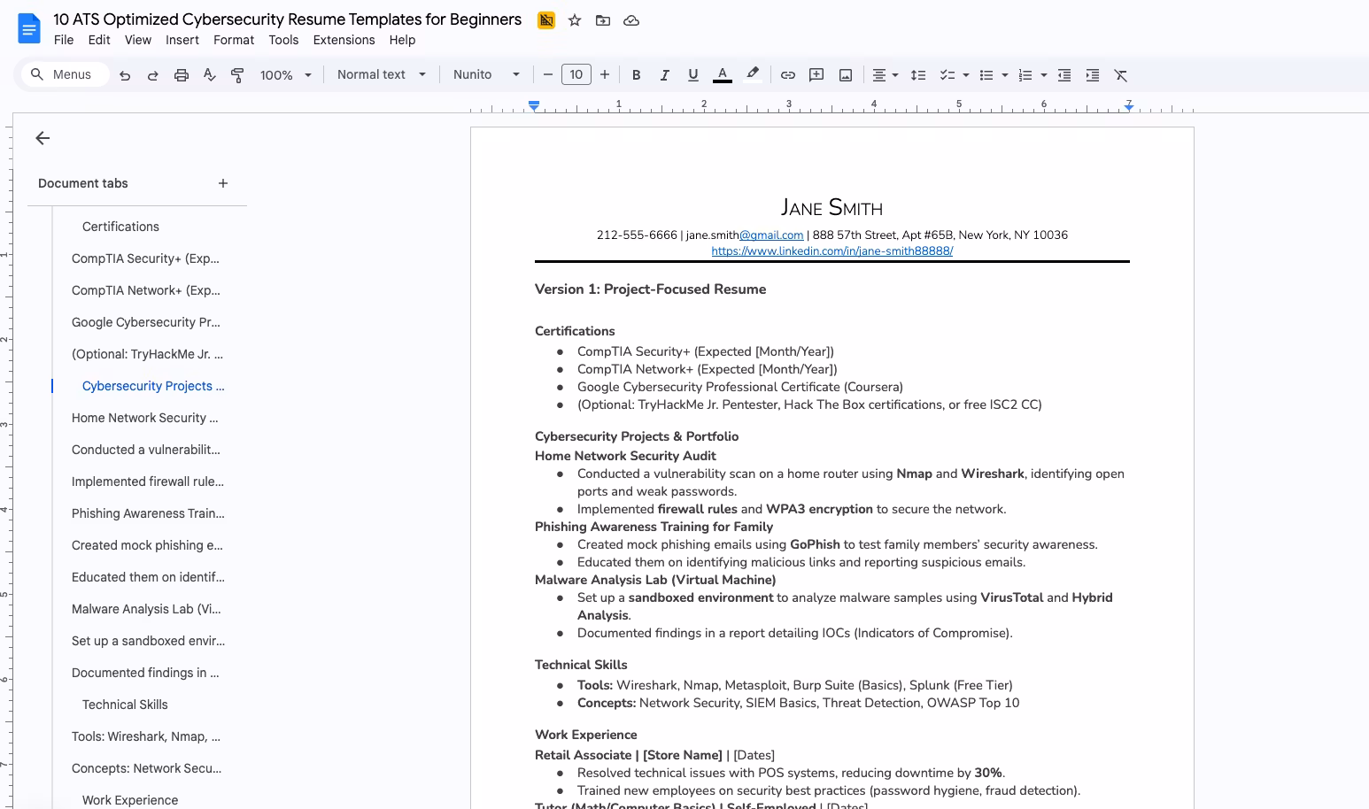The image size is (1369, 809).
Task: Click the Insert image icon
Action: (846, 75)
